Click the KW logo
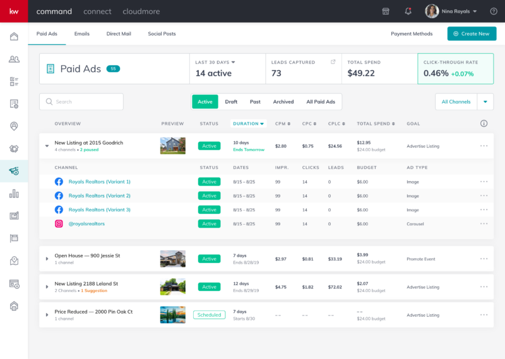Image resolution: width=505 pixels, height=359 pixels. click(14, 11)
